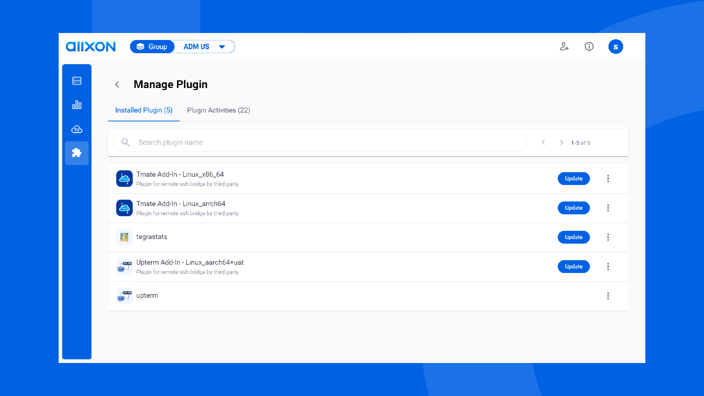Open the cloud upload download sidebar icon
The height and width of the screenshot is (396, 704).
click(77, 129)
